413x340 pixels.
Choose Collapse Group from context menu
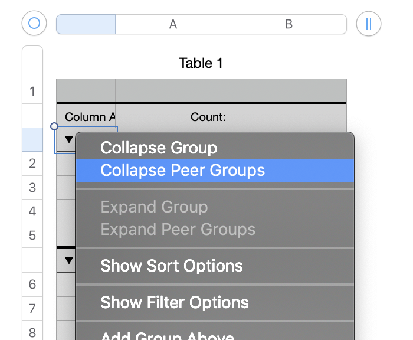click(159, 148)
